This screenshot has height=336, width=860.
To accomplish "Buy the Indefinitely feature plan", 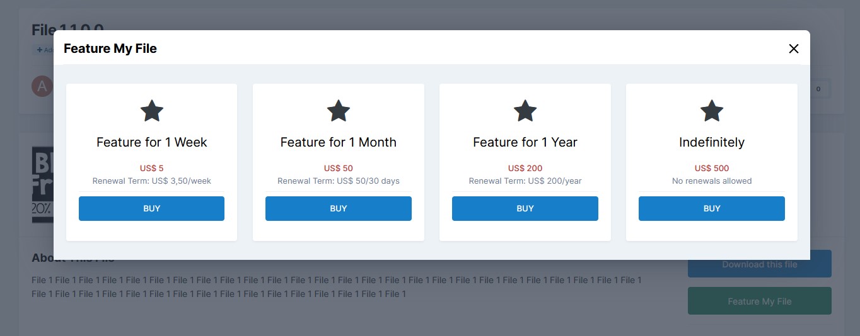I will (711, 208).
